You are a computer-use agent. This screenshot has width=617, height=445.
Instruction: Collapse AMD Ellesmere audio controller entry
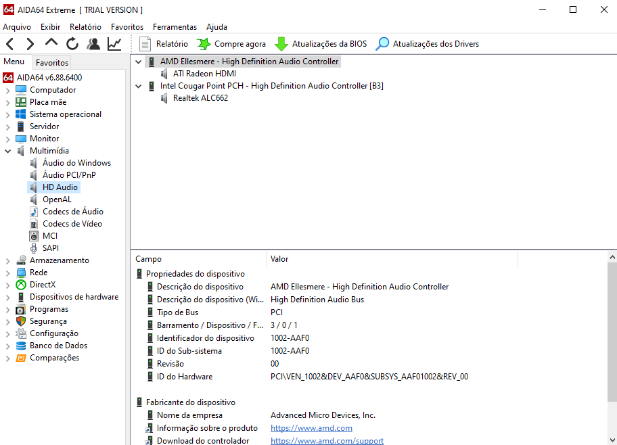click(138, 62)
